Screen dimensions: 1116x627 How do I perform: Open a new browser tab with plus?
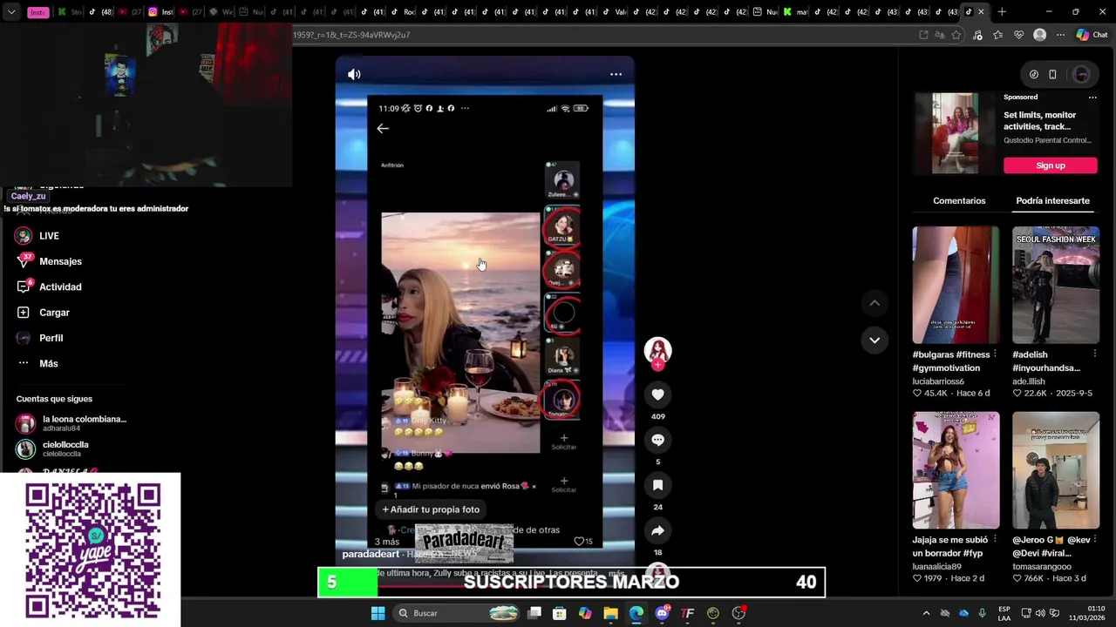point(1002,12)
